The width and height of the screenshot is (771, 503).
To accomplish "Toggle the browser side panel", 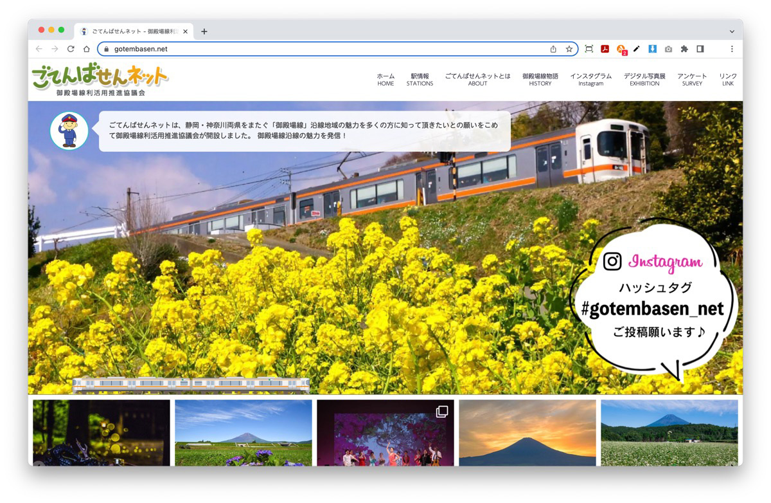I will [700, 49].
